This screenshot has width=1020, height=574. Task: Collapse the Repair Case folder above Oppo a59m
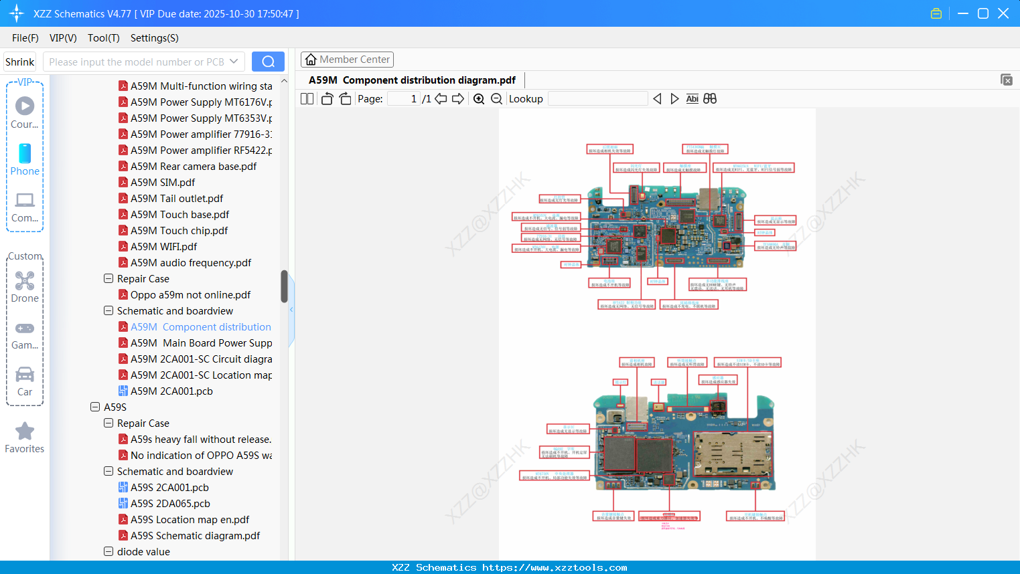108,278
